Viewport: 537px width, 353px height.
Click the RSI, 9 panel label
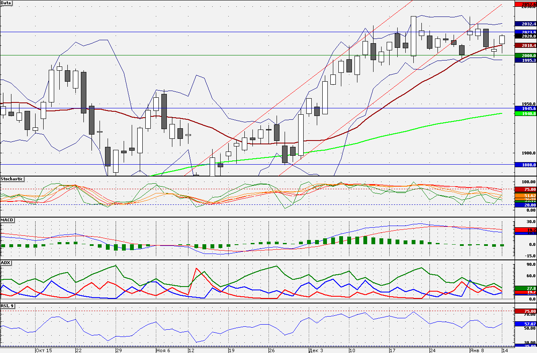7,306
